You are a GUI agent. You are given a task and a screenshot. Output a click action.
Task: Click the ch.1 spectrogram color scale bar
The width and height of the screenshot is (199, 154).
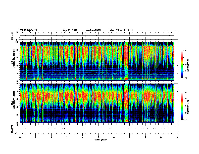(182, 64)
